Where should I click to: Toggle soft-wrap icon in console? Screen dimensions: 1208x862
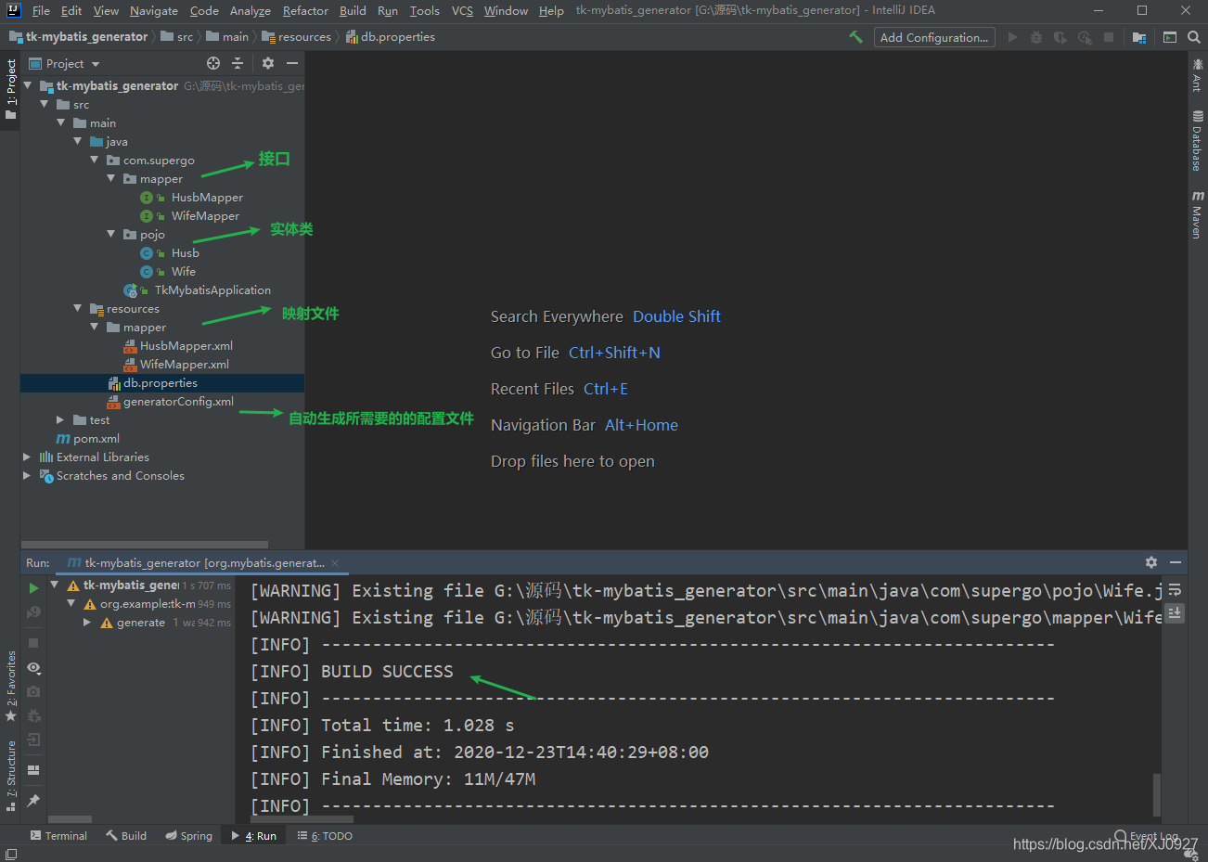[x=1175, y=589]
